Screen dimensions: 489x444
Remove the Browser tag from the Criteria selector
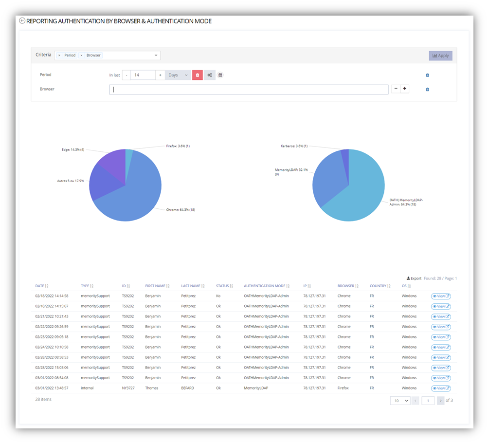(x=81, y=55)
